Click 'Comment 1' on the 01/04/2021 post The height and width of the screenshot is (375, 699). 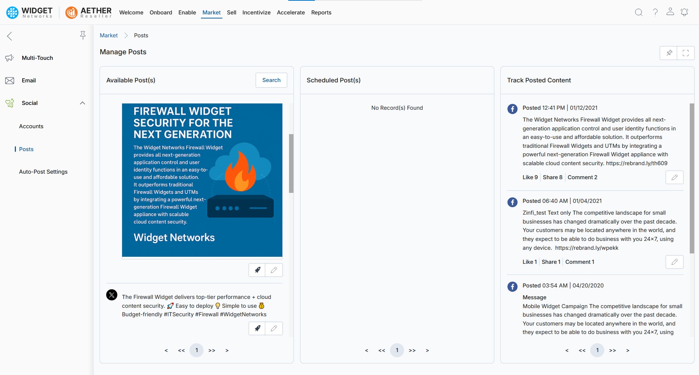pyautogui.click(x=580, y=262)
